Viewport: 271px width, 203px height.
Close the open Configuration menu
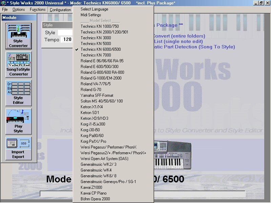[x=60, y=10]
